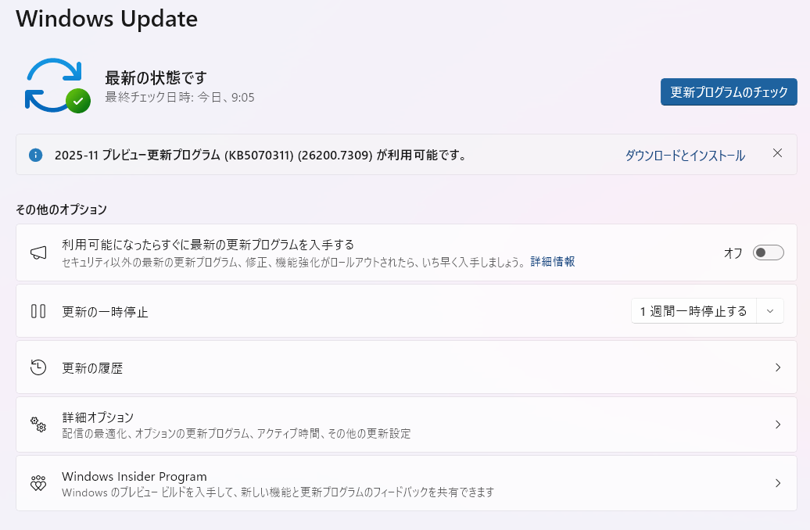Open the 詳細オプション settings entry

click(98, 417)
